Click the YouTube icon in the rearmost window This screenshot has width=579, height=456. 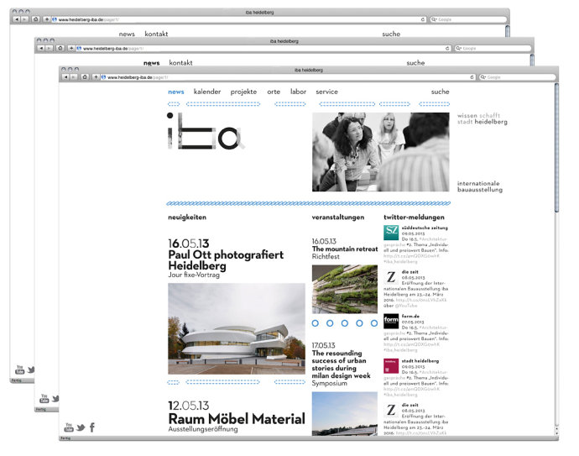pos(19,370)
